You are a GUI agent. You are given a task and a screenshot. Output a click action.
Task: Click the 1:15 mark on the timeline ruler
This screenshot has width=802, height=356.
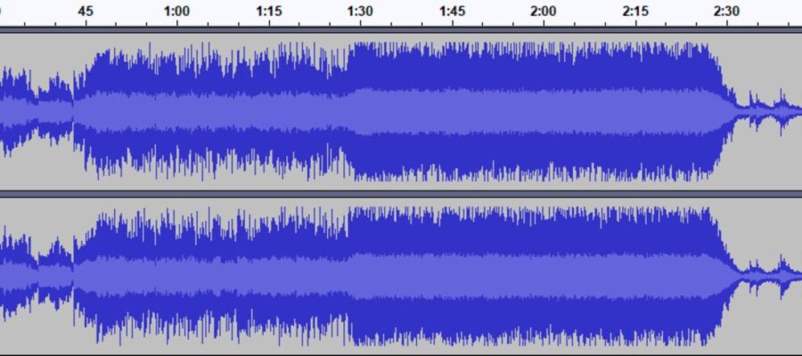(268, 12)
